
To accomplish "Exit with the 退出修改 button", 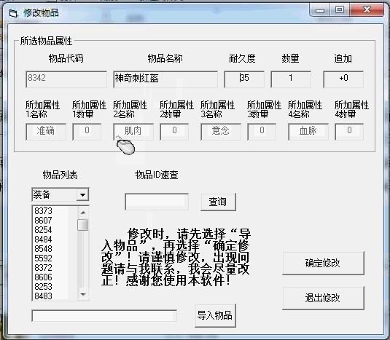I will click(x=323, y=298).
